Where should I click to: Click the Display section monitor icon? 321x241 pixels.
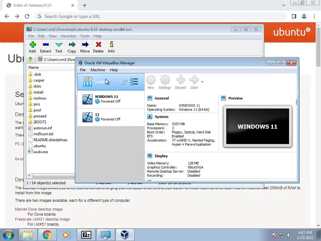pos(150,156)
